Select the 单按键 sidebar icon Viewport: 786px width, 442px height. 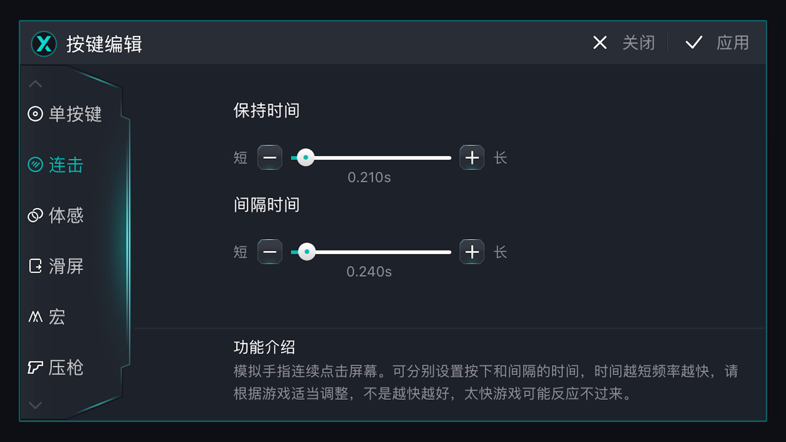click(x=35, y=114)
